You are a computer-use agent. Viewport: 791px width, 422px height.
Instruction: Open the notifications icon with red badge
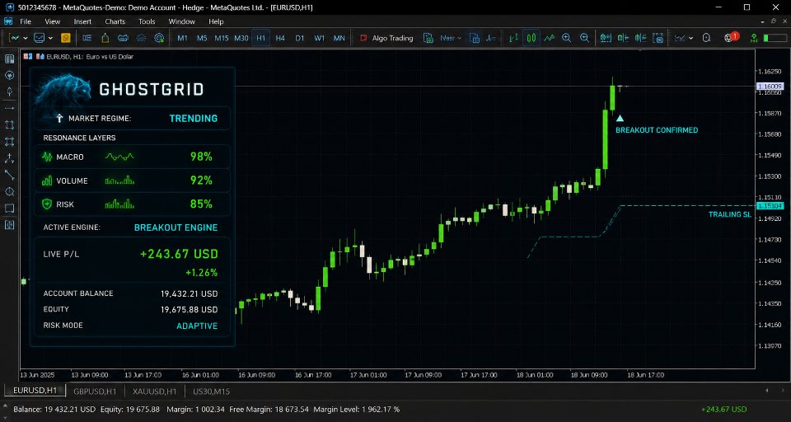(x=730, y=37)
